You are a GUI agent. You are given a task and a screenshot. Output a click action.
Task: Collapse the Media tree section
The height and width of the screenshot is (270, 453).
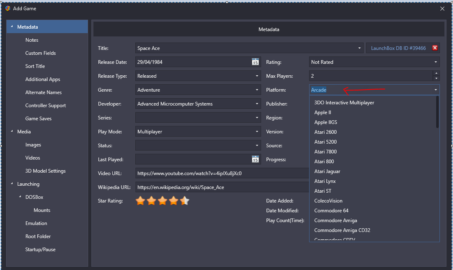tap(12, 131)
